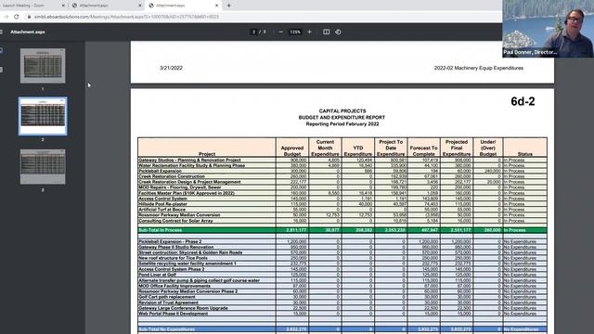The width and height of the screenshot is (594, 334).
Task: Click the 6d-2 page label
Action: (x=523, y=101)
